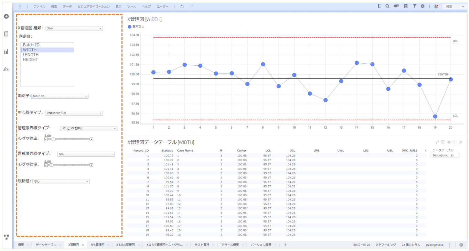Open the three-dot menu left of ファイル
469x251 pixels.
(20, 7)
